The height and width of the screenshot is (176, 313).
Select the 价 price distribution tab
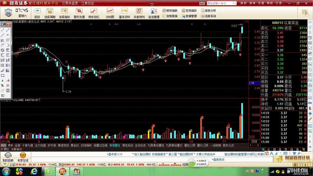pyautogui.click(x=269, y=150)
